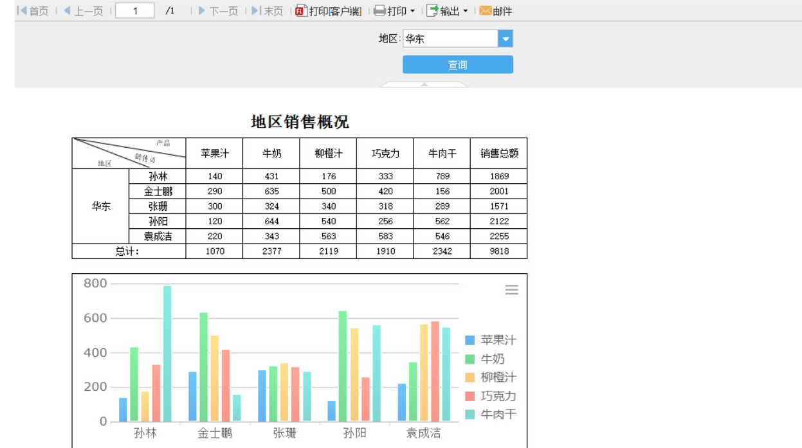Click 袁成洁 sales total 2255
This screenshot has width=802, height=448.
coord(499,237)
